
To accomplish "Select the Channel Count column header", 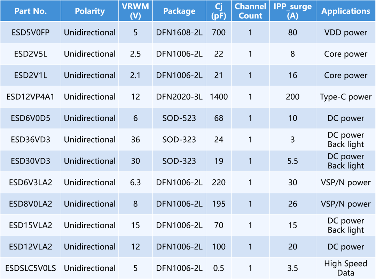I will pos(250,11).
